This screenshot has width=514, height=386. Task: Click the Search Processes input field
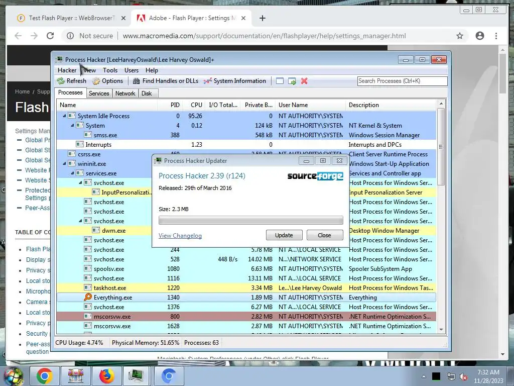click(x=402, y=81)
